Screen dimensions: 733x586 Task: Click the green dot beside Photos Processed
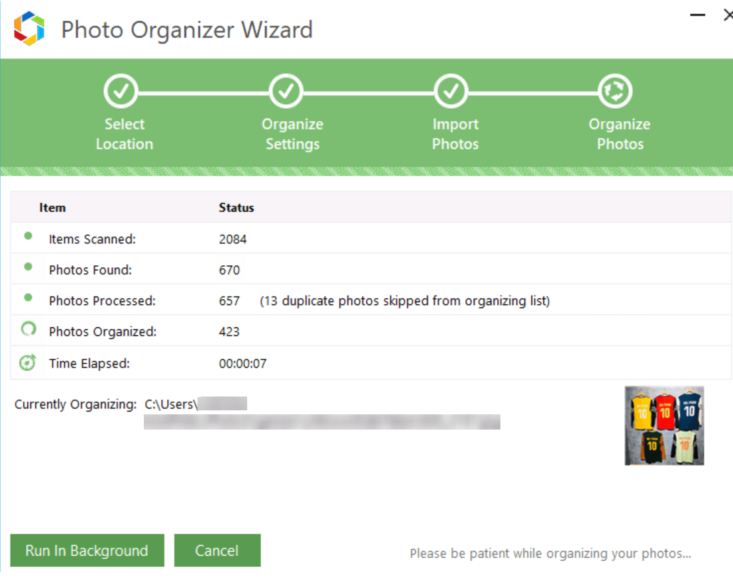27,298
